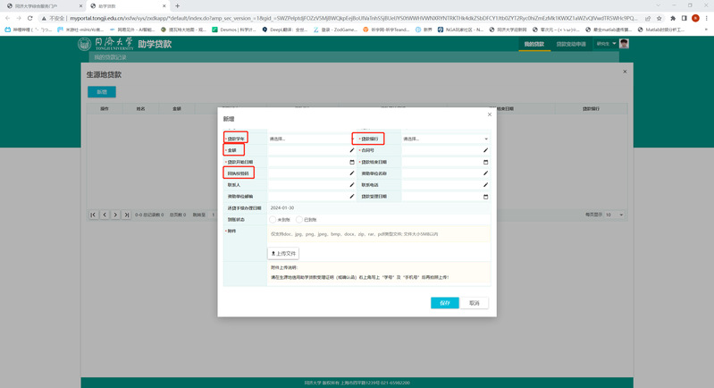714x388 pixels.
Task: Close the 新增 dialog with X
Action: pyautogui.click(x=489, y=114)
